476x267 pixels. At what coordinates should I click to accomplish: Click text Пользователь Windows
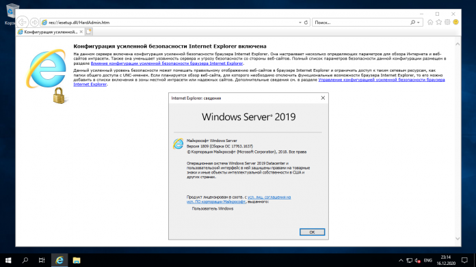pos(213,208)
